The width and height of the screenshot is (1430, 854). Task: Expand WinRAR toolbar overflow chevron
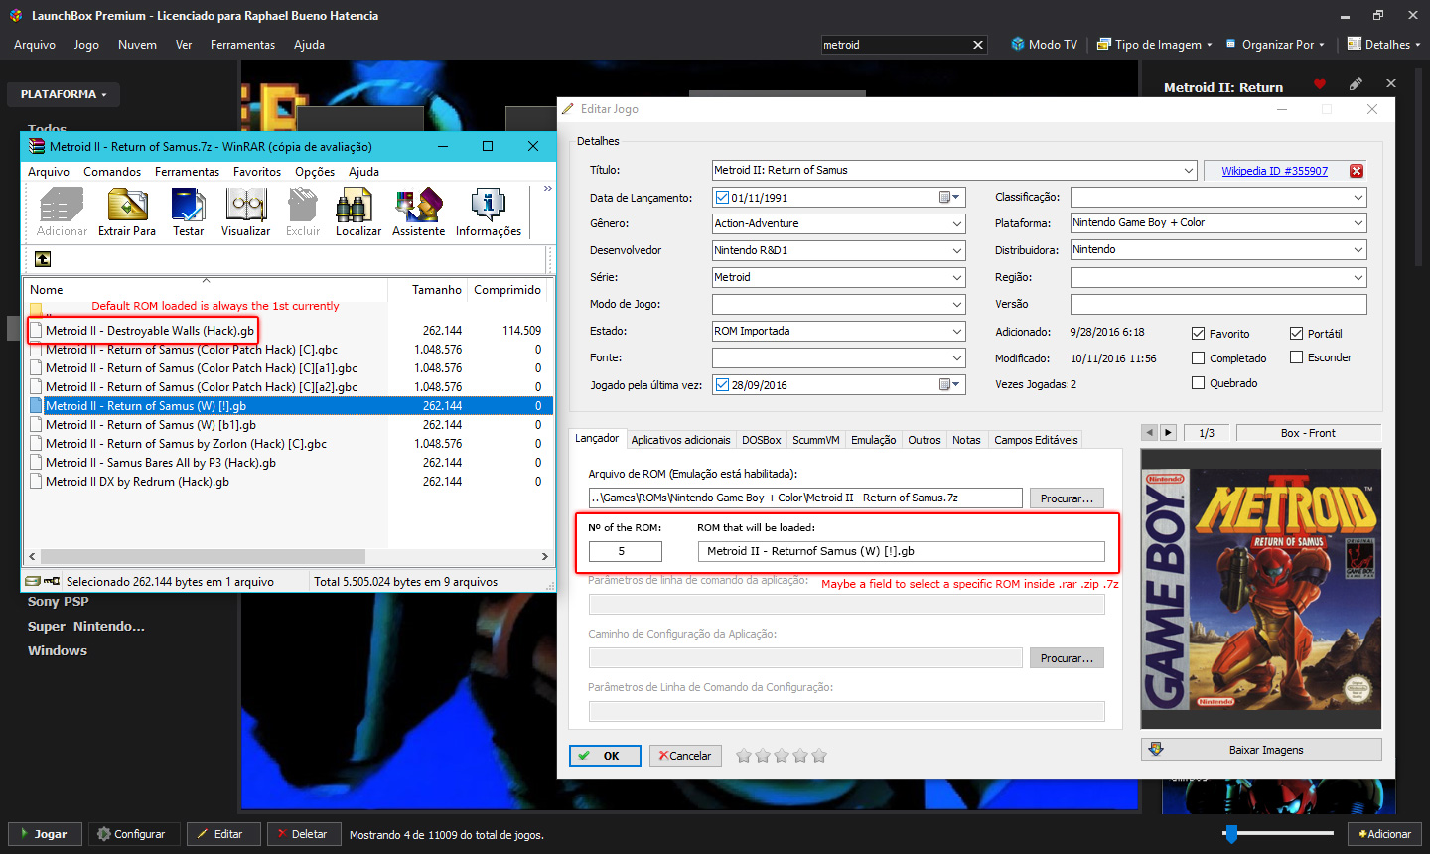coord(547,189)
